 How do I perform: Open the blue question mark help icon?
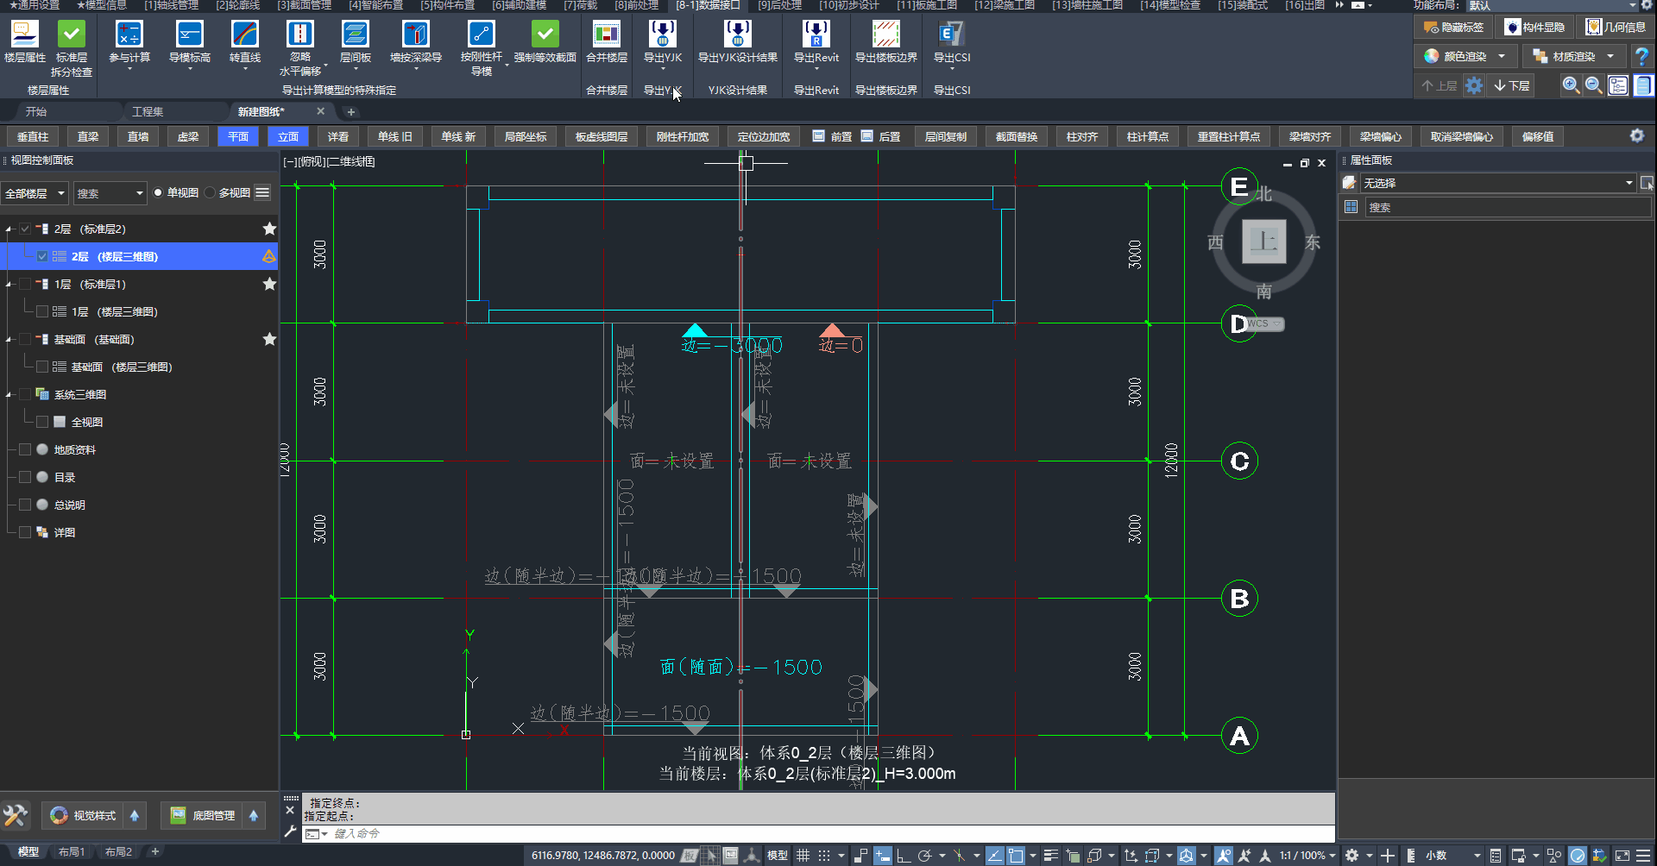(x=1641, y=57)
